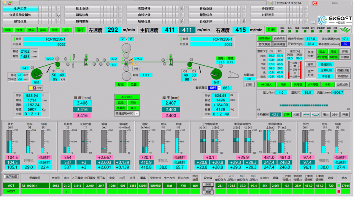The width and height of the screenshot is (354, 197).
Task: Click the 辊缝预设 production mode field
Action: pos(326,65)
